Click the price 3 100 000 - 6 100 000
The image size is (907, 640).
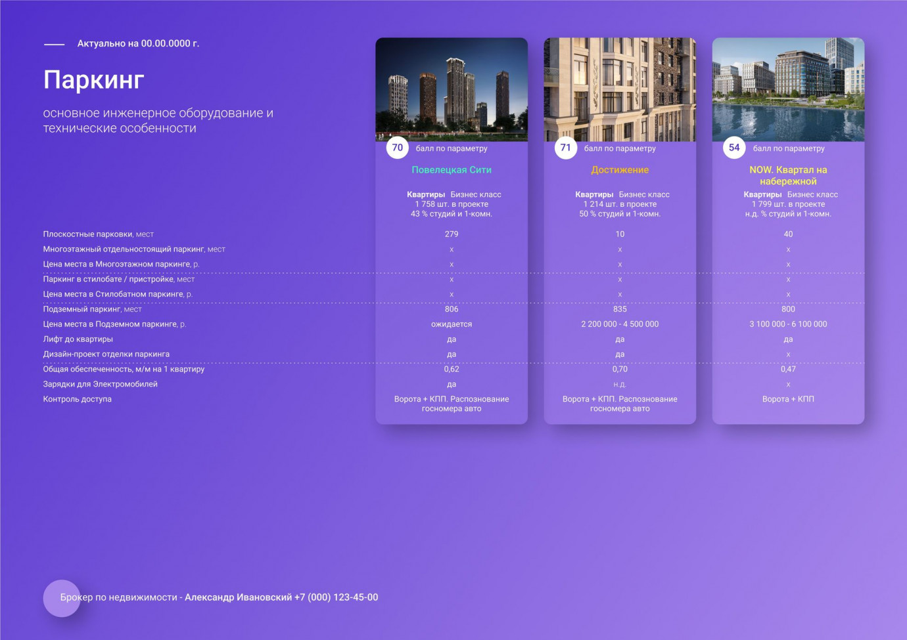point(788,324)
